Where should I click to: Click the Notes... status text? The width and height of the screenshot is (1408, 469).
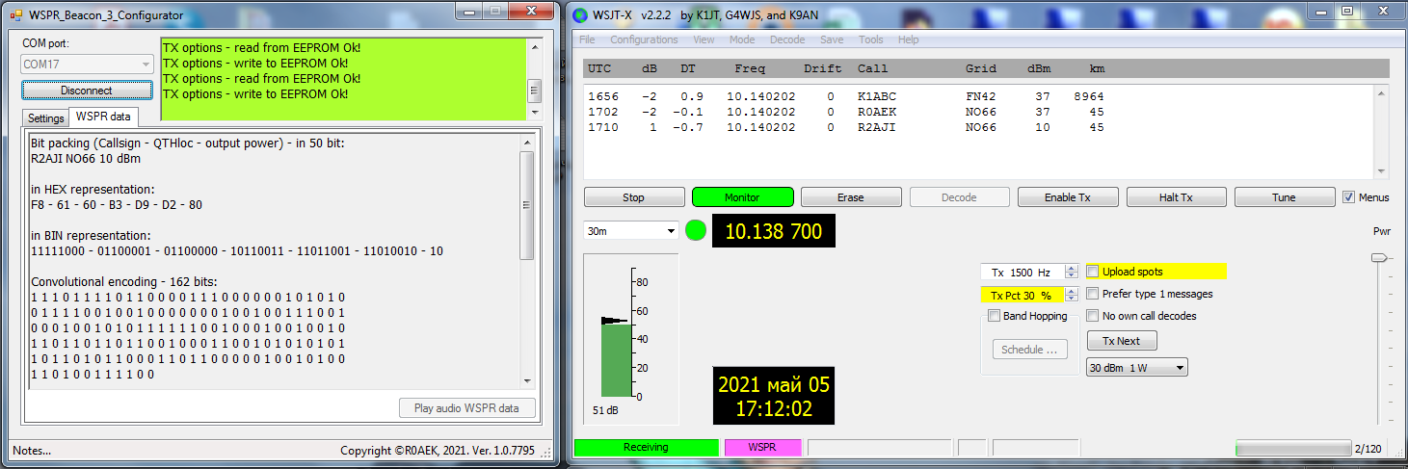pyautogui.click(x=32, y=451)
